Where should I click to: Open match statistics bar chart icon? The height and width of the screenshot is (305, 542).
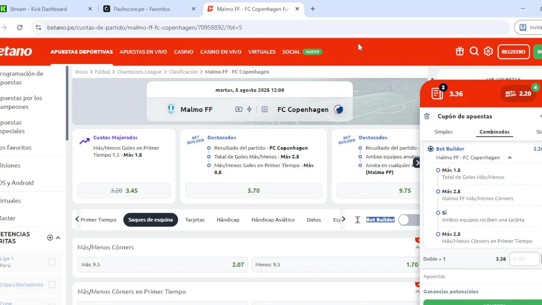click(x=265, y=109)
